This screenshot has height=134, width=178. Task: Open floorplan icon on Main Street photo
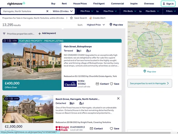(x=5, y=41)
